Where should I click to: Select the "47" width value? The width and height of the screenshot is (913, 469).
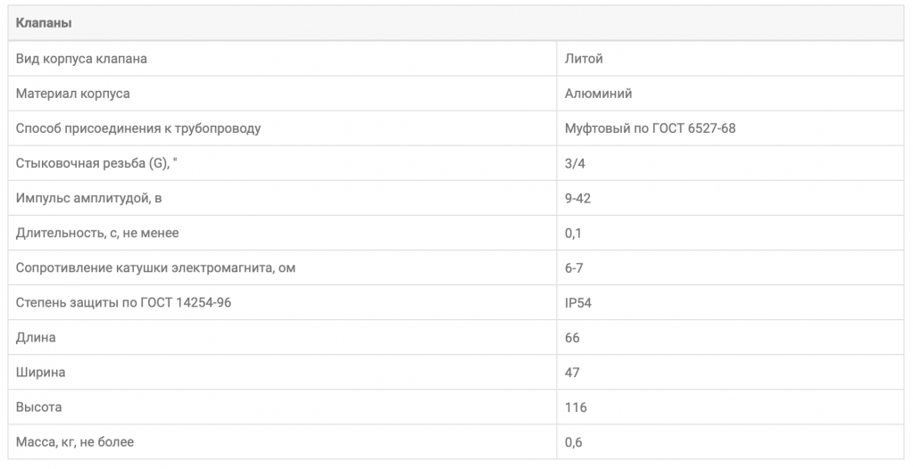(x=572, y=372)
